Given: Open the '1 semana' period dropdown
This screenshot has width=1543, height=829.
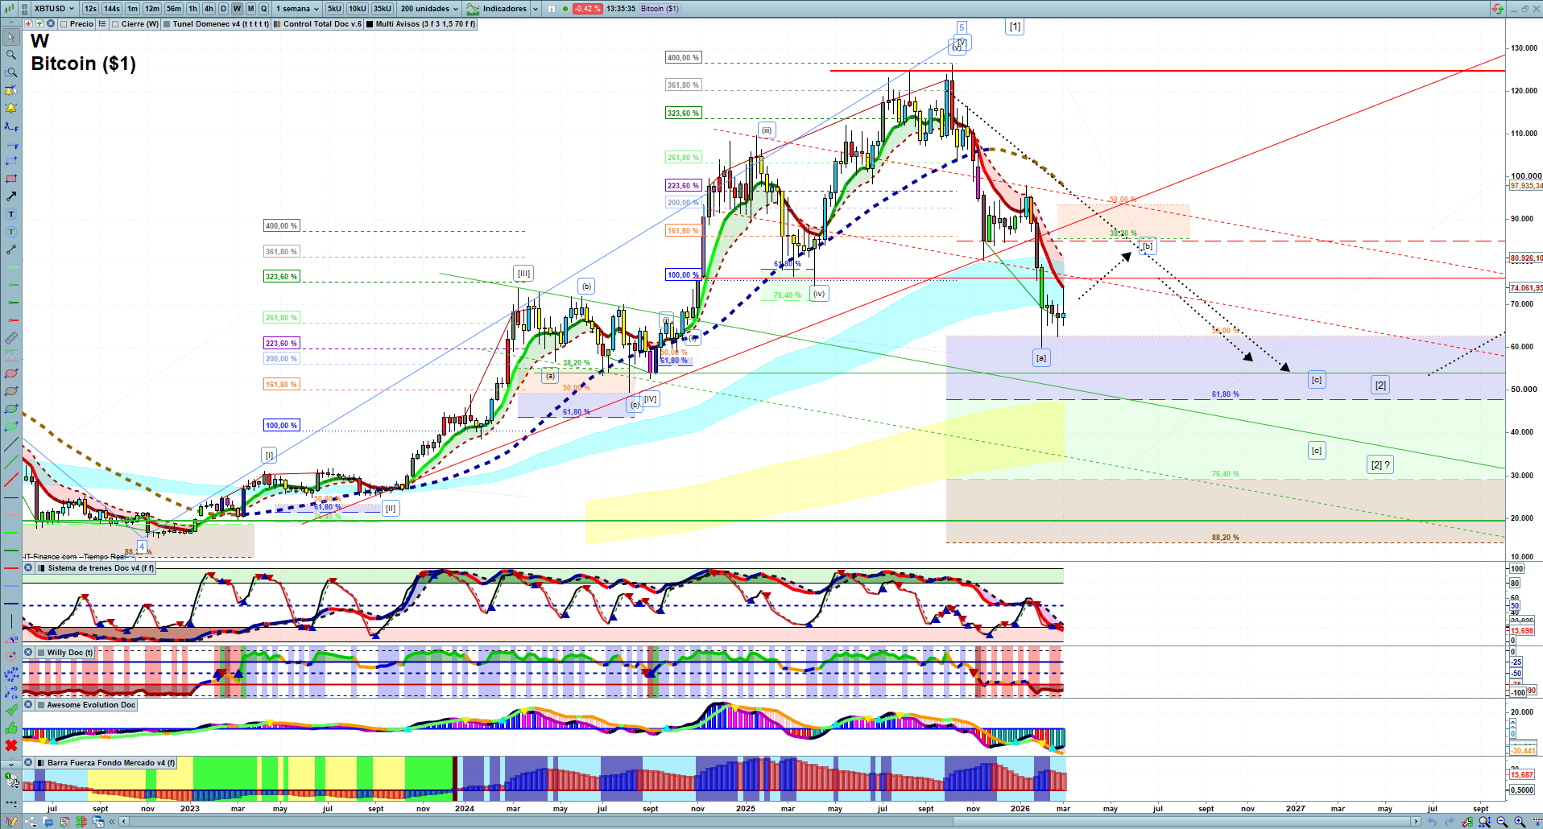Looking at the screenshot, I should [x=297, y=9].
